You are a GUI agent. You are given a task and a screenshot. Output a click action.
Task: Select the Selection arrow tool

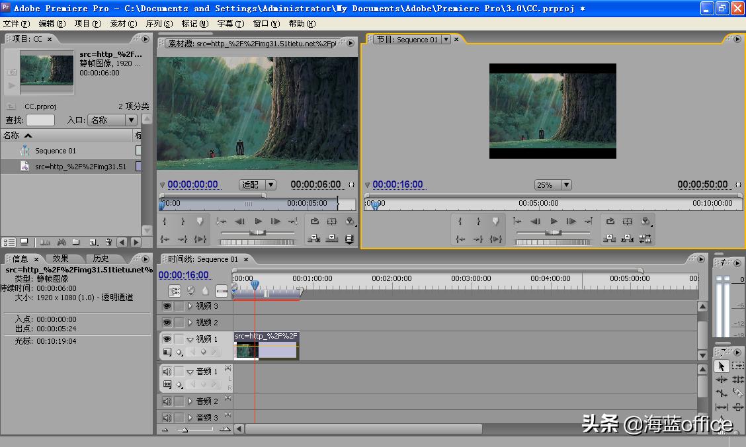click(x=722, y=366)
